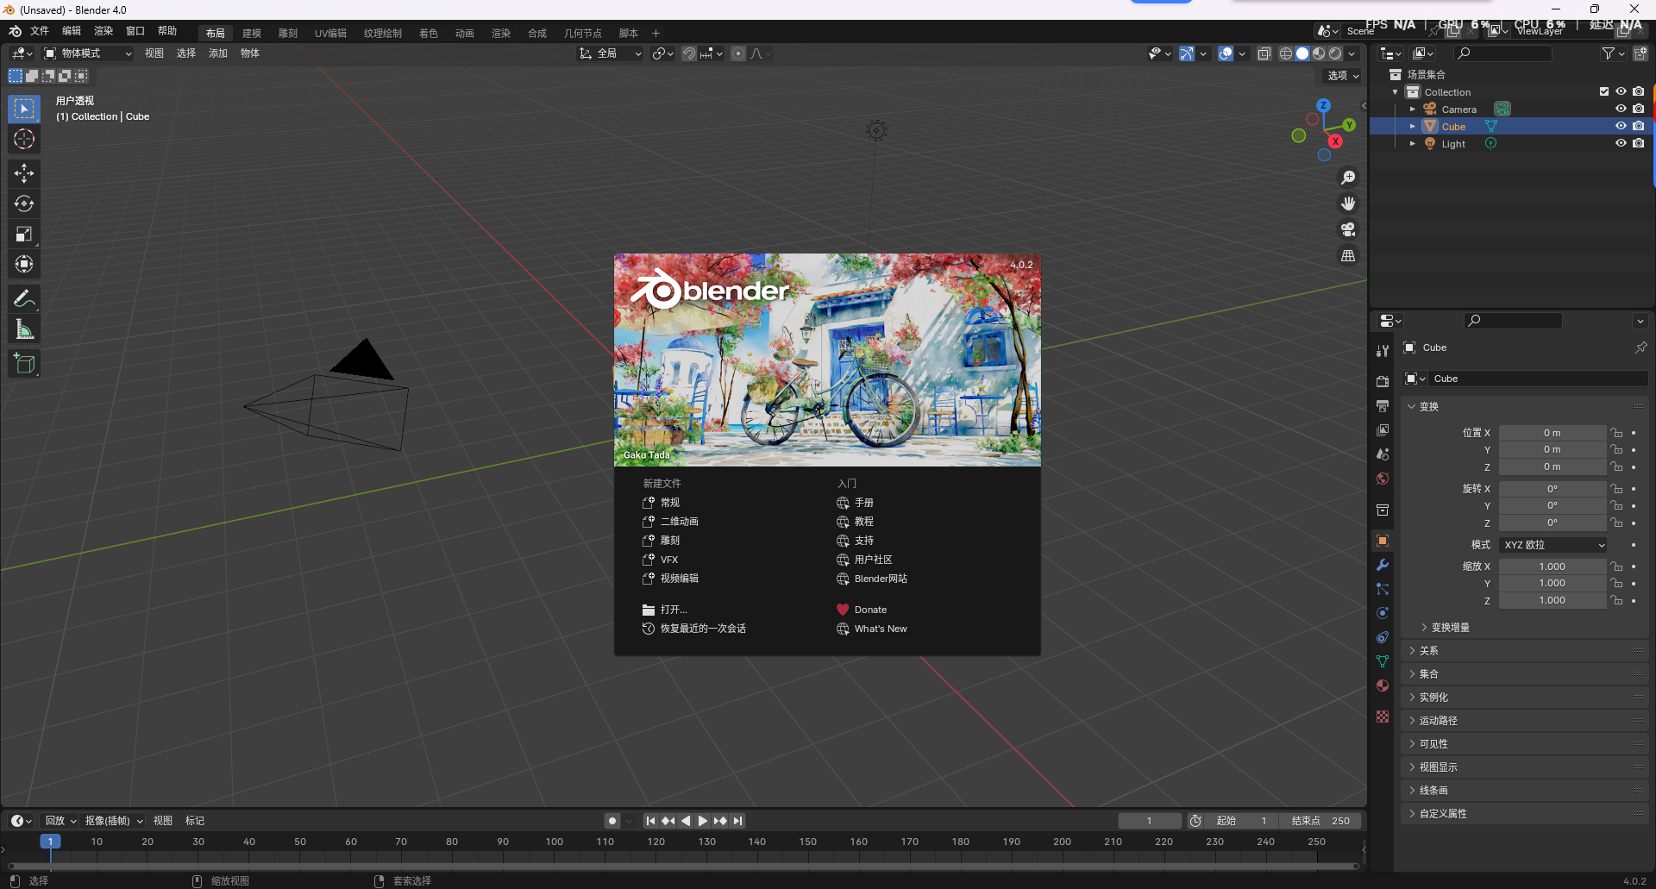Switch viewport to rendered shading mode
Viewport: 1656px width, 889px height.
[x=1335, y=53]
